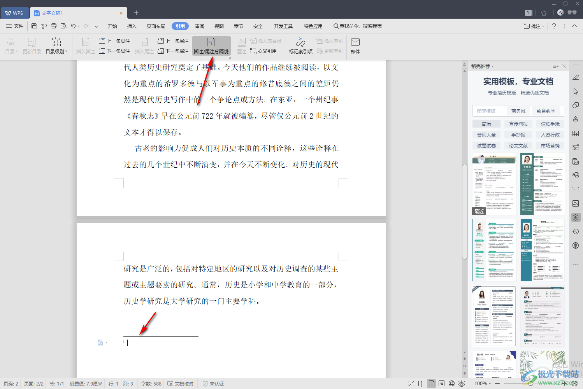The height and width of the screenshot is (389, 583).
Task: Click sidebar shapes icon
Action: click(576, 105)
